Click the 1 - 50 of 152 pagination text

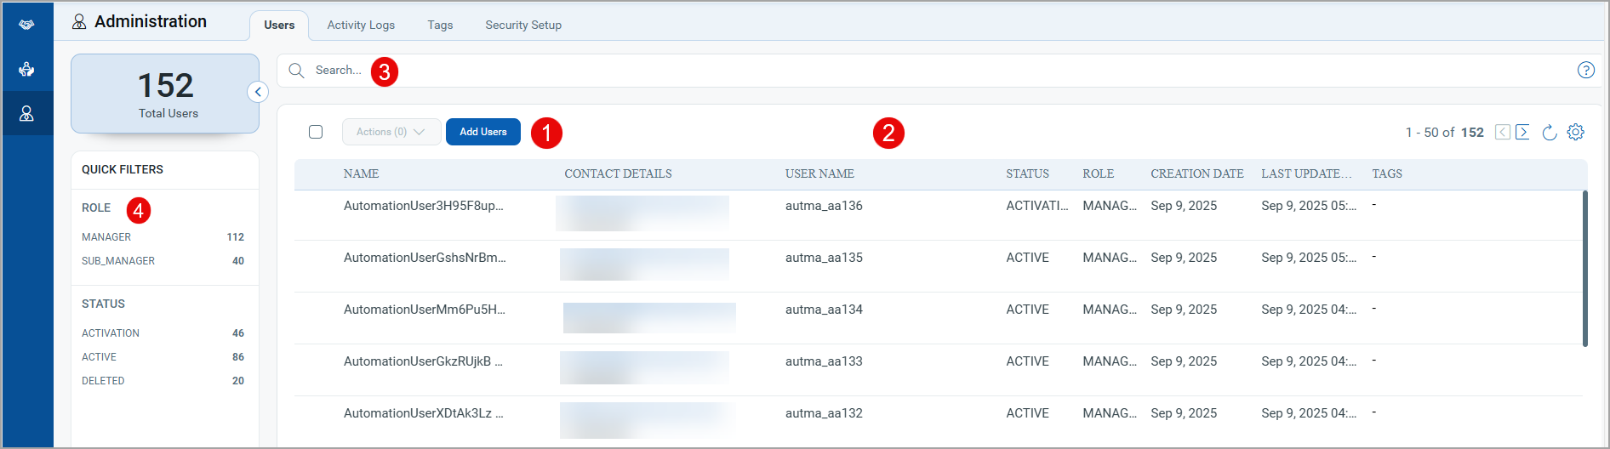coord(1445,132)
